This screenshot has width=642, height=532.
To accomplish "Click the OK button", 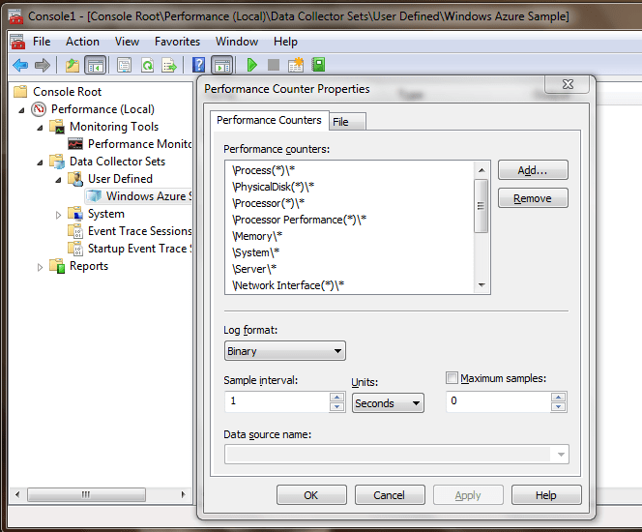I will pos(311,495).
